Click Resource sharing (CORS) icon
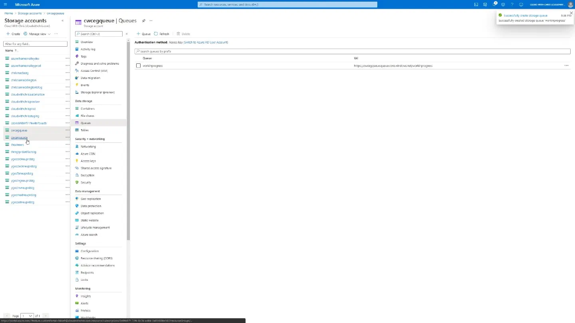The image size is (575, 323). click(77, 258)
